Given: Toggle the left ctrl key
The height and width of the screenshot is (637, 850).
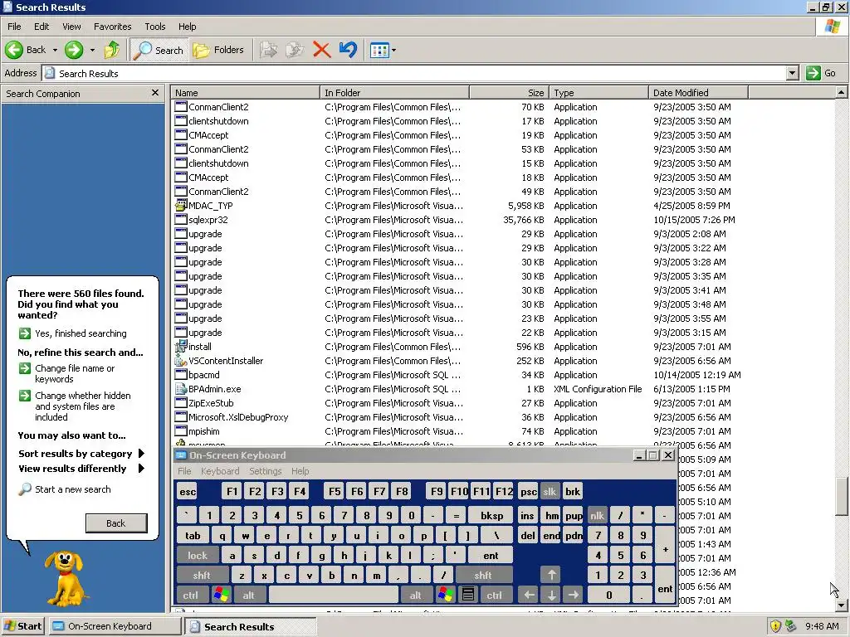Looking at the screenshot, I should click(191, 595).
